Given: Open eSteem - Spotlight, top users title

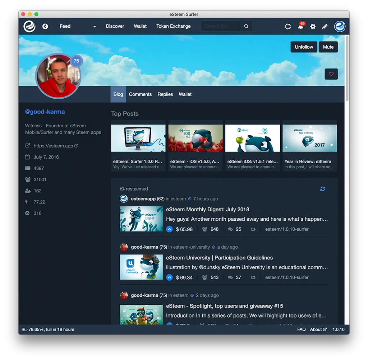Looking at the screenshot, I should (x=225, y=306).
